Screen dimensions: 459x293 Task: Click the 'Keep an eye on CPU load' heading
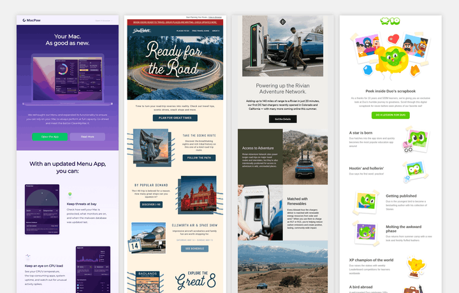coord(44,266)
